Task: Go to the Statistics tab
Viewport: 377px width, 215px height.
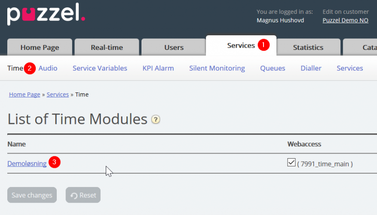Action: click(x=308, y=47)
